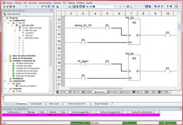Screen dimensions: 183x125
Task: Open Variables elementales in project tree
Action: [25, 63]
